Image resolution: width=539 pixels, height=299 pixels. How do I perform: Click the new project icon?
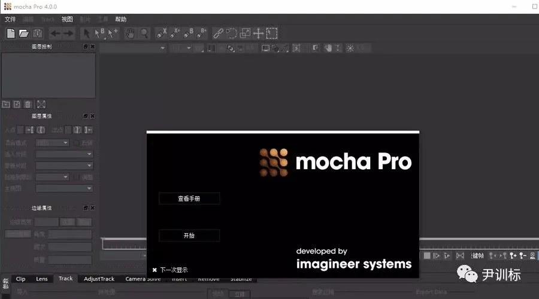point(11,33)
